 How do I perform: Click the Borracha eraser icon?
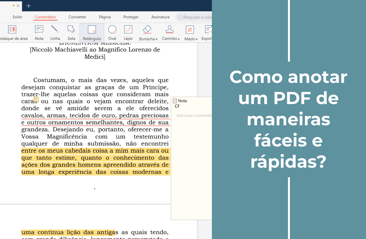(x=147, y=30)
